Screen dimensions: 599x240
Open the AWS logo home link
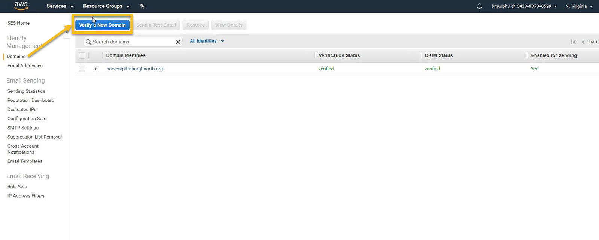21,6
